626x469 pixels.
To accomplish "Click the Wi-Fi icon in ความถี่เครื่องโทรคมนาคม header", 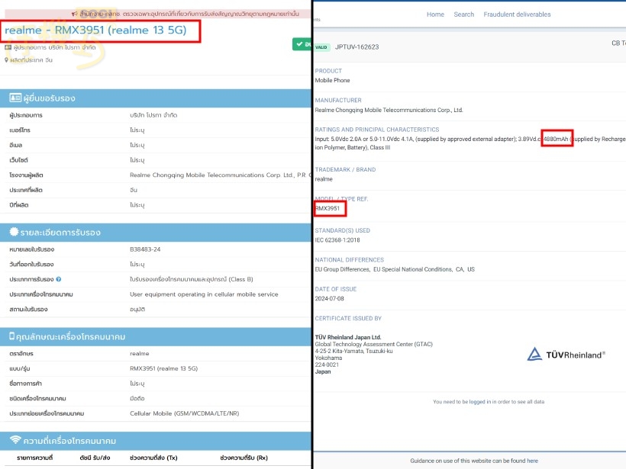I will (15, 441).
